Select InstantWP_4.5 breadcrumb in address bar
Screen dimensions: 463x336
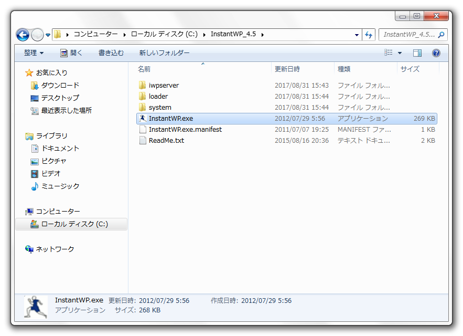(x=233, y=34)
